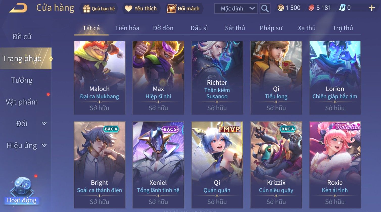The image size is (381, 212).
Task: Open Đổi mảnh chest icon
Action: [x=171, y=9]
